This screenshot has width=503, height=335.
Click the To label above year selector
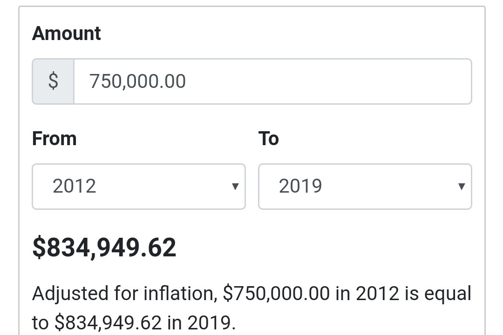click(x=268, y=139)
